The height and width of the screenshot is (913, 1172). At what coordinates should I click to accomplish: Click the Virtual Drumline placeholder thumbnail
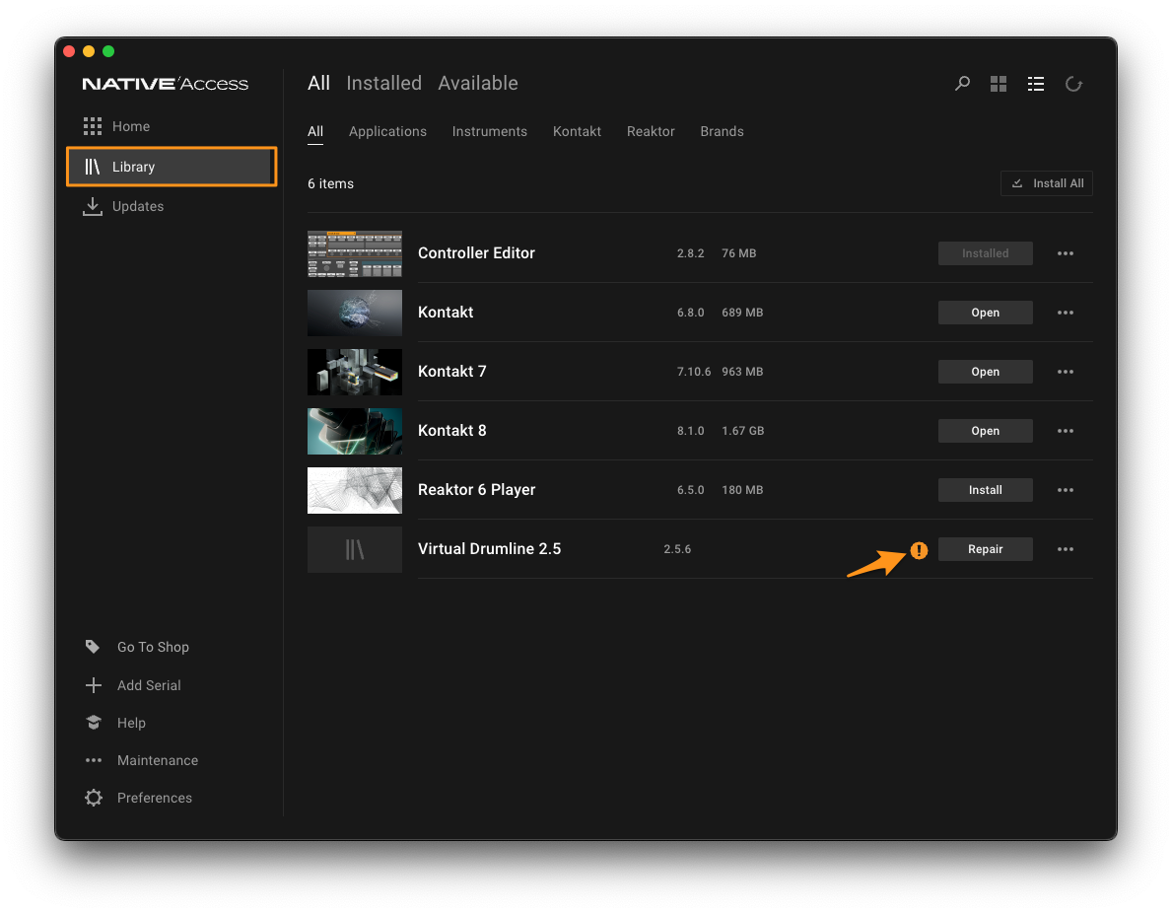pos(355,549)
